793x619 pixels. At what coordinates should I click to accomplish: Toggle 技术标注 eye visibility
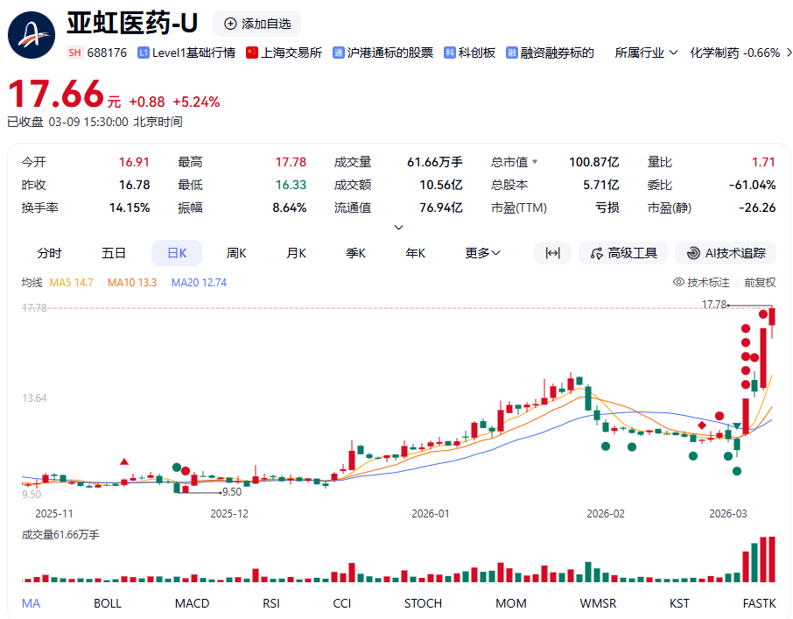[701, 282]
